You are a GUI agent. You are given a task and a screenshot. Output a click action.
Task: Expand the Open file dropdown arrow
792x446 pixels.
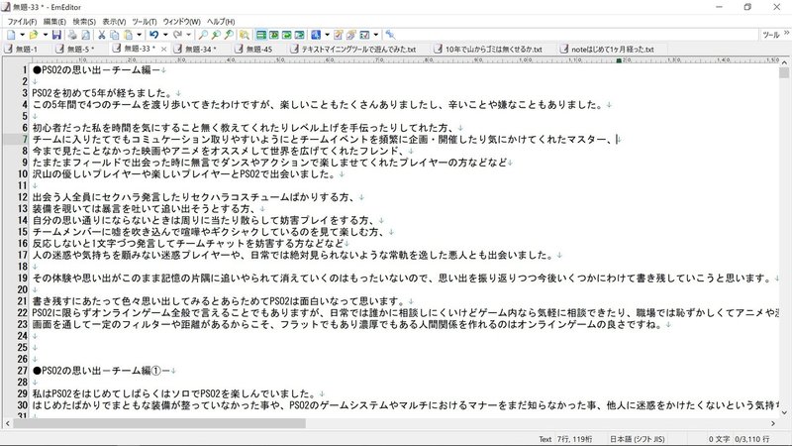[45, 35]
